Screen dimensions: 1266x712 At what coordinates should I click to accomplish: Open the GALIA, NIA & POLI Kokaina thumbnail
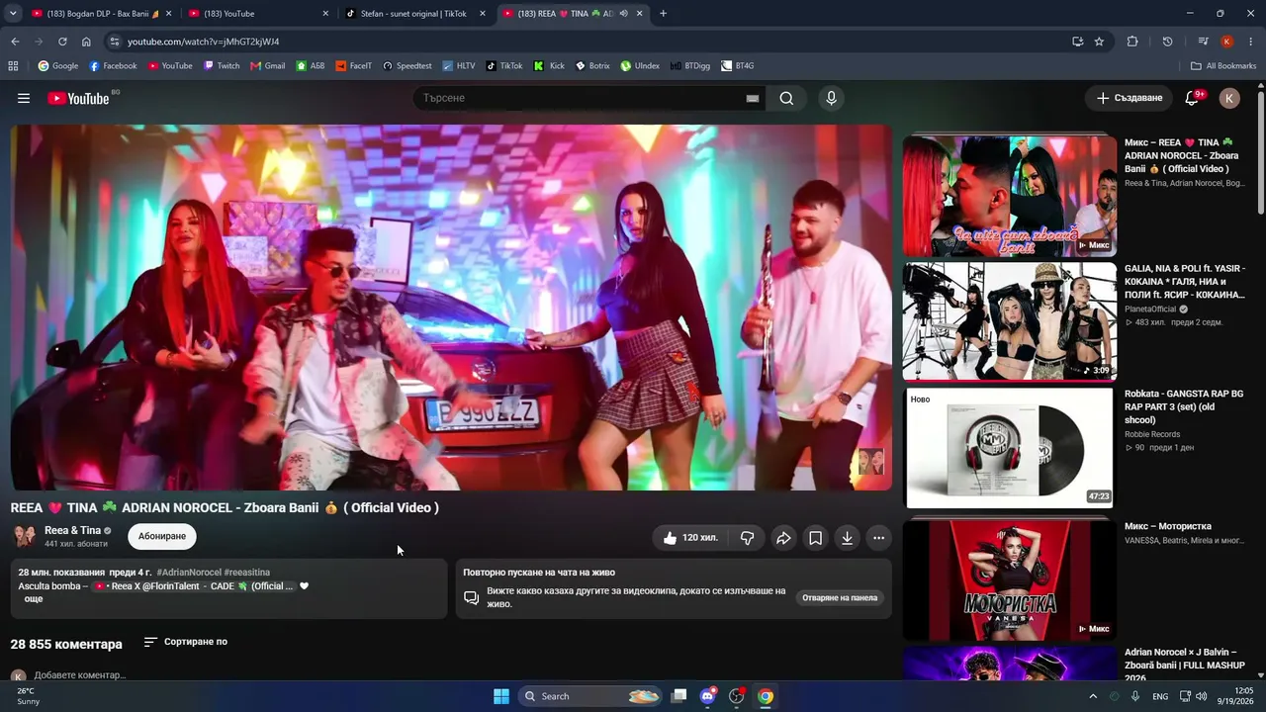click(x=1009, y=320)
